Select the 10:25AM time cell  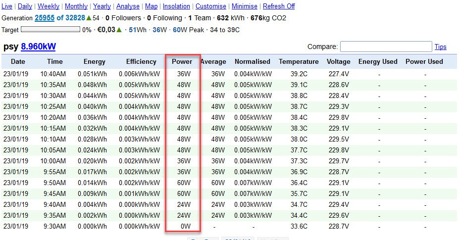coord(53,106)
